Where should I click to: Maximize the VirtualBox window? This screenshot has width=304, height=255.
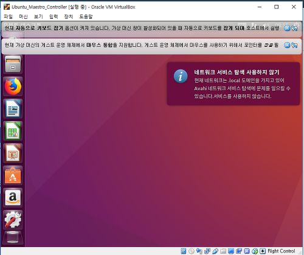[x=277, y=7]
